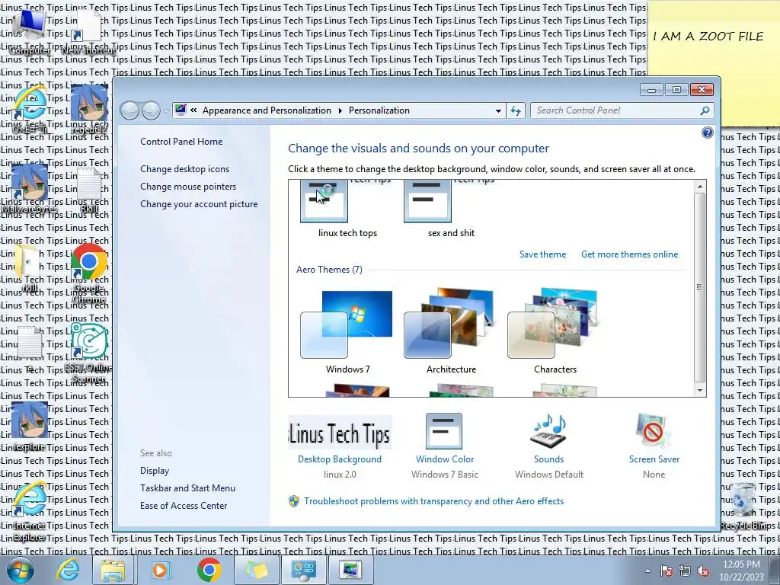Open Sticky Notes taskbar button
The image size is (780, 585).
[x=255, y=570]
